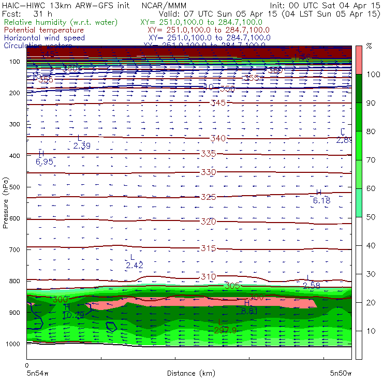The width and height of the screenshot is (383, 383).
Task: Click the 'HAIC-HIWC 13km ARW-GFS init' title
Action: pyautogui.click(x=66, y=5)
